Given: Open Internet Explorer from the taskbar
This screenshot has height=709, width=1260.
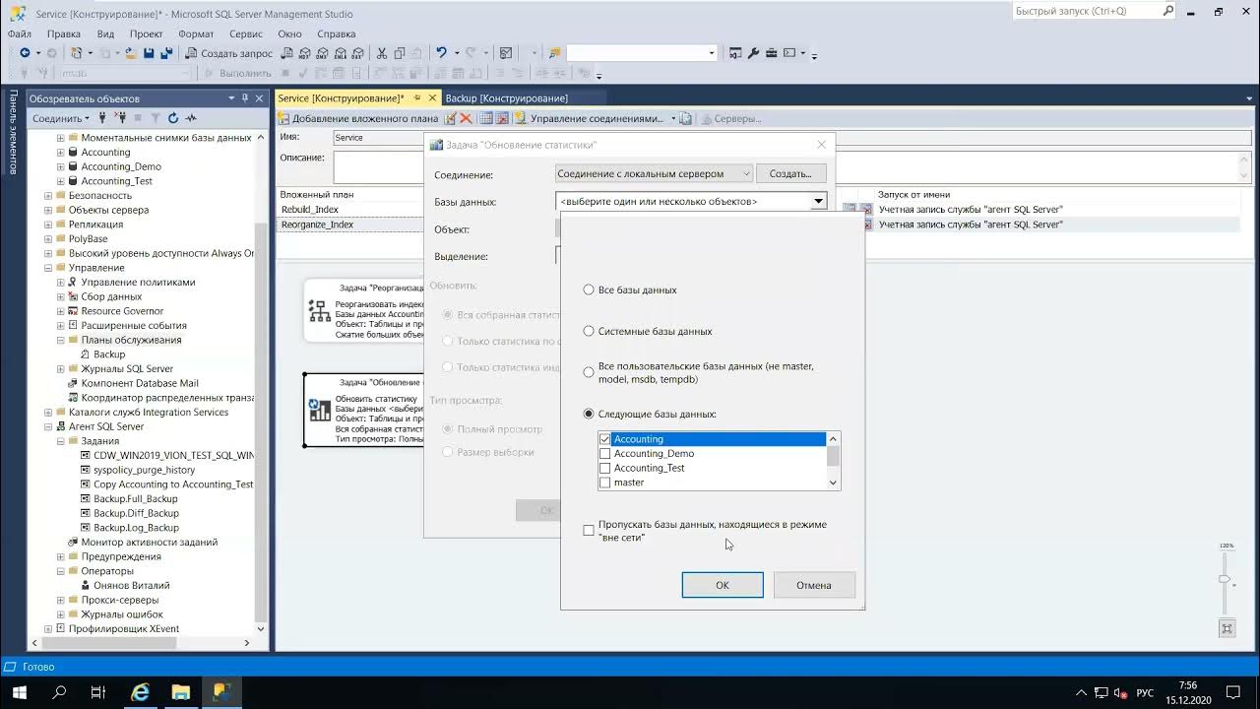Looking at the screenshot, I should pos(141,692).
